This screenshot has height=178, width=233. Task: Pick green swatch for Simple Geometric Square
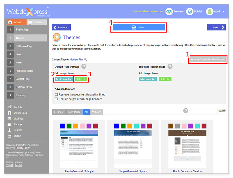[123, 126]
